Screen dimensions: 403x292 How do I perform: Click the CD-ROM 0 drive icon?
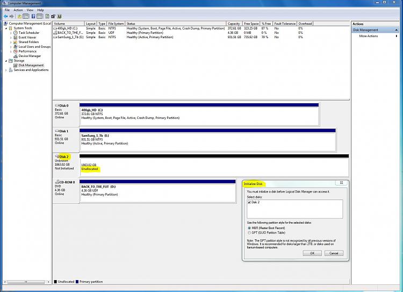tap(57, 182)
